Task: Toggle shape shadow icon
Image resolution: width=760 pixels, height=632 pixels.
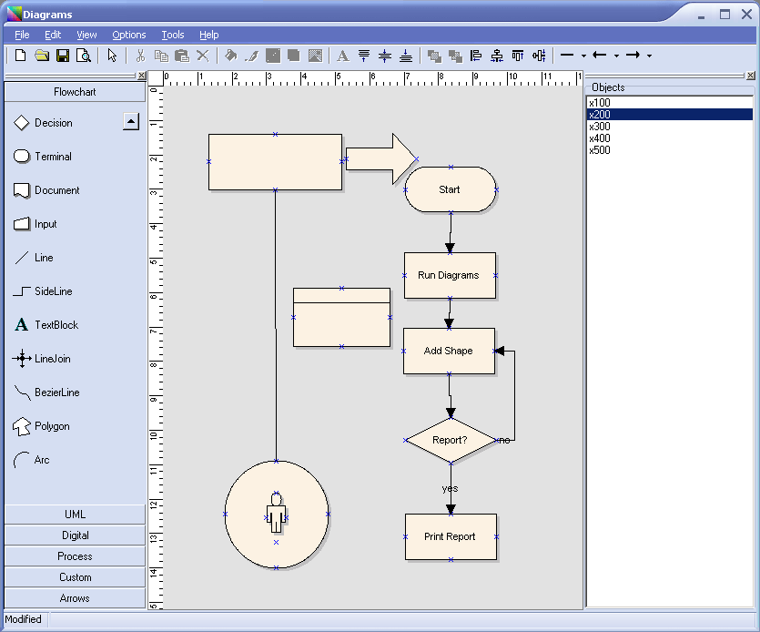Action: point(294,56)
